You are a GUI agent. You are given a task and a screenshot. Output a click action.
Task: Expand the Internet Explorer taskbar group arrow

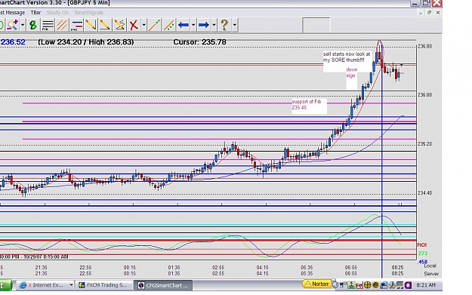[71, 285]
